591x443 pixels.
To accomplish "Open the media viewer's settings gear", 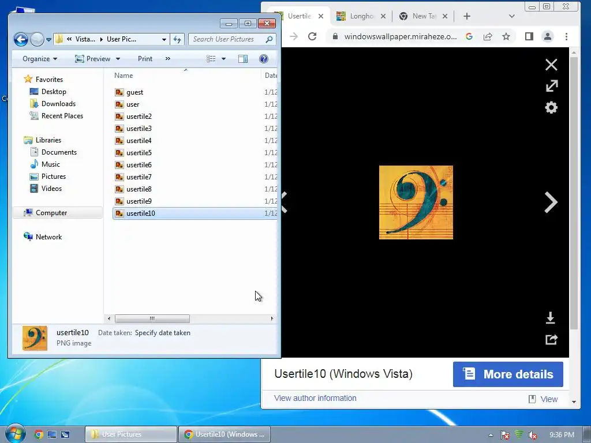I will point(551,108).
